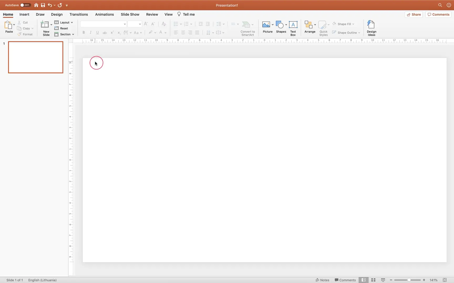Toggle Bold formatting

coord(84,32)
